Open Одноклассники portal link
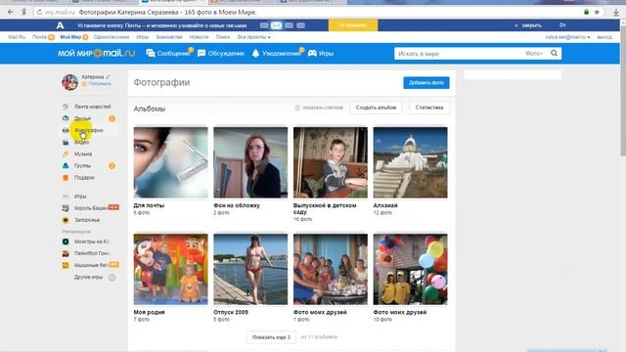The width and height of the screenshot is (626, 352). [112, 37]
